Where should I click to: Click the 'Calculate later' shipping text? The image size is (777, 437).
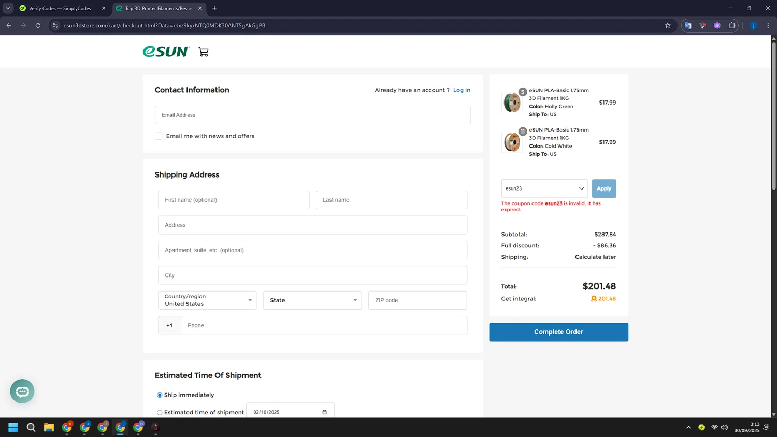(595, 257)
